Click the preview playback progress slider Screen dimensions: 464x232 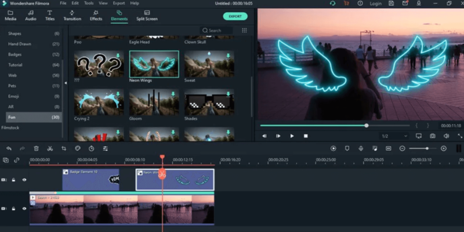(335, 125)
